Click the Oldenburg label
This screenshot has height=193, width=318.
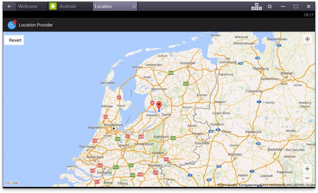pos(260,69)
